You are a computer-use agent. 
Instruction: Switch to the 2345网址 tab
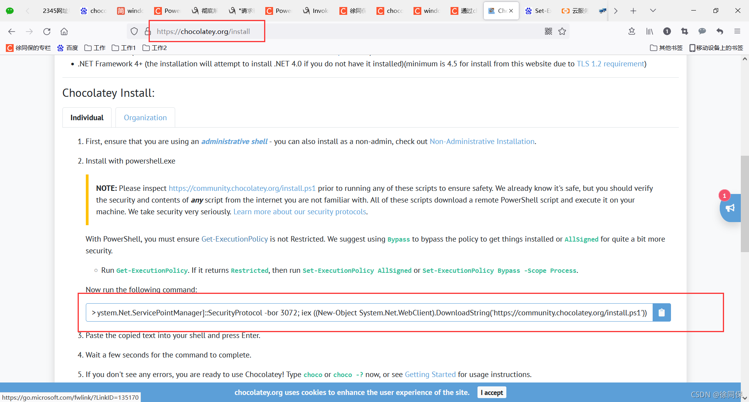(x=55, y=11)
